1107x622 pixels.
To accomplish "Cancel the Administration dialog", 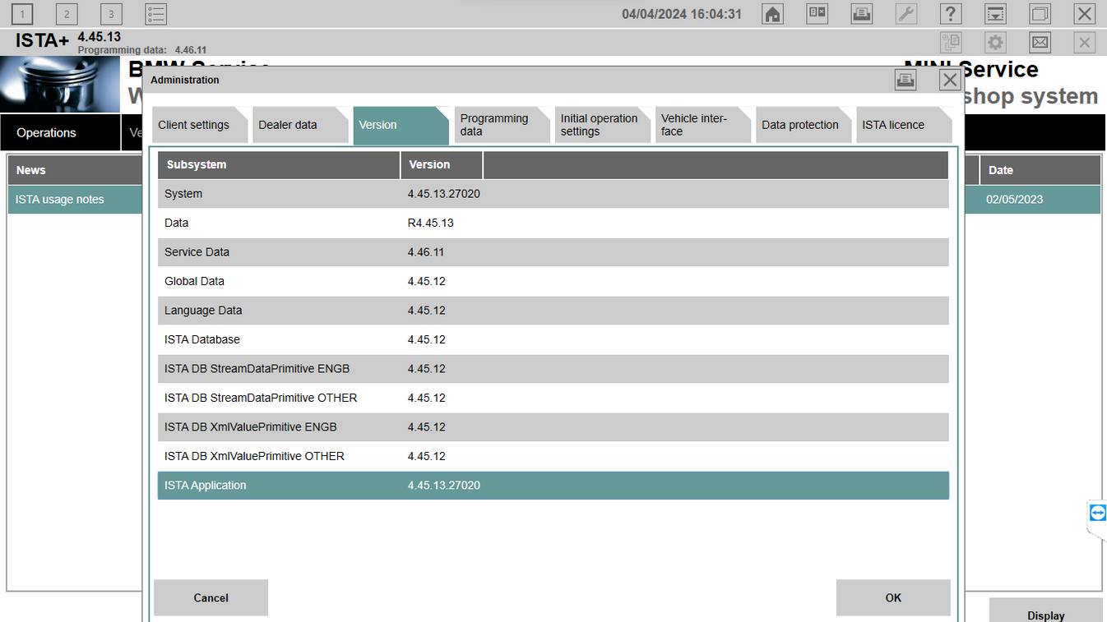I will [211, 597].
